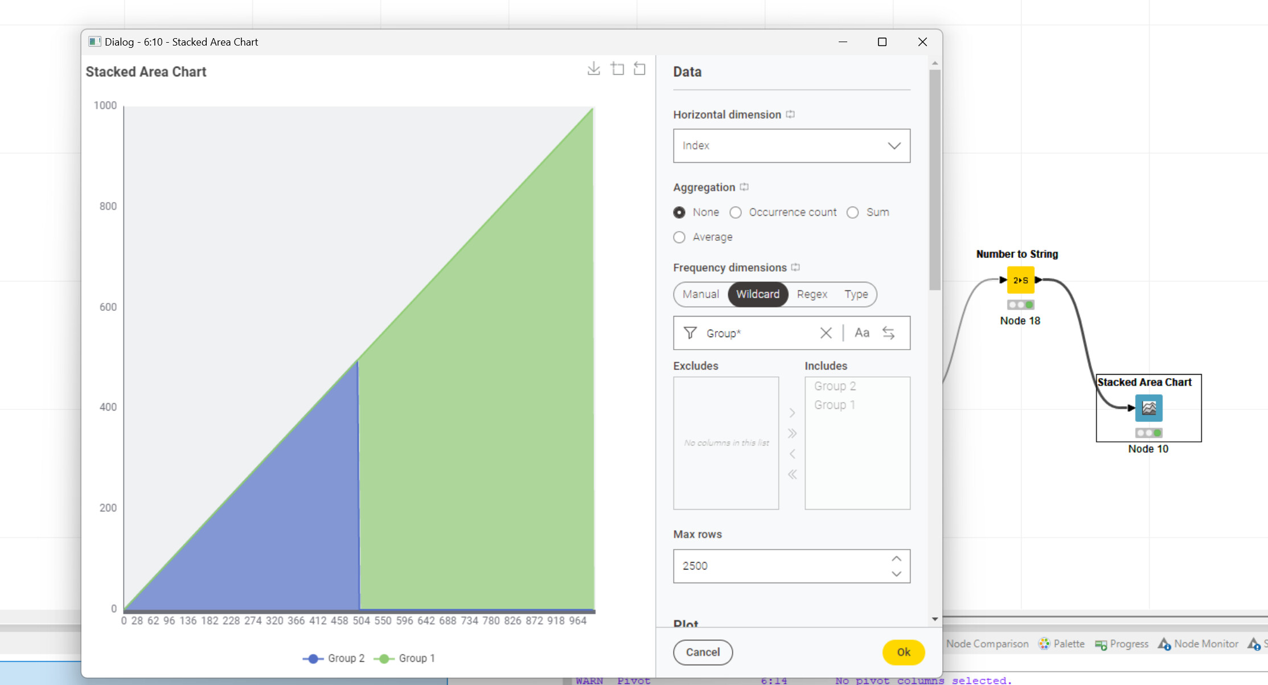Click the dialog title bar app icon
The width and height of the screenshot is (1268, 685).
point(95,42)
